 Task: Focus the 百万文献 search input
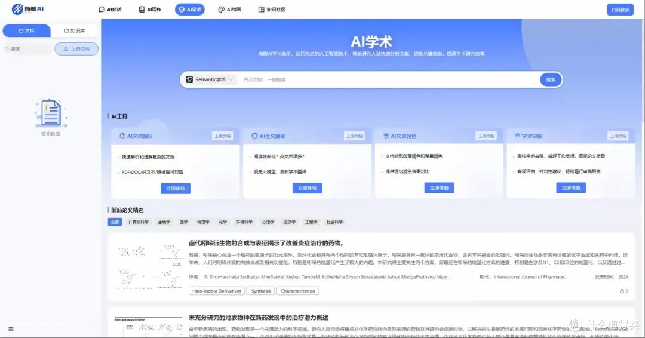point(389,80)
